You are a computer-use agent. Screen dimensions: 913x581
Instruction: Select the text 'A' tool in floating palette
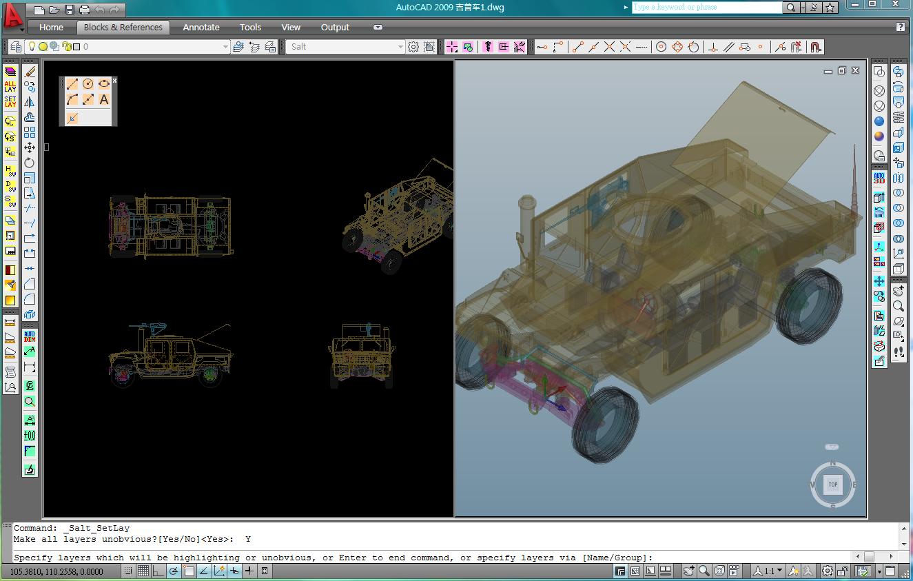coord(104,100)
